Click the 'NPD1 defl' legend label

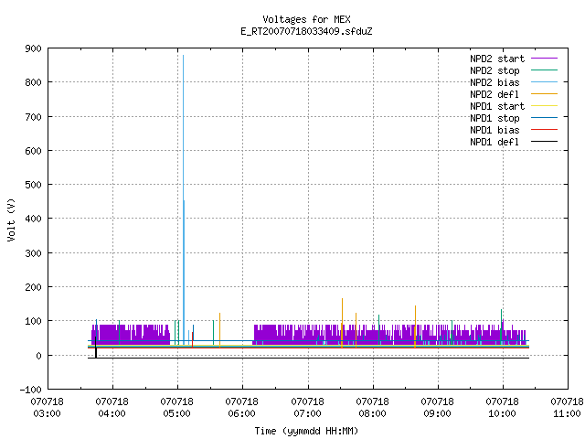(x=495, y=143)
